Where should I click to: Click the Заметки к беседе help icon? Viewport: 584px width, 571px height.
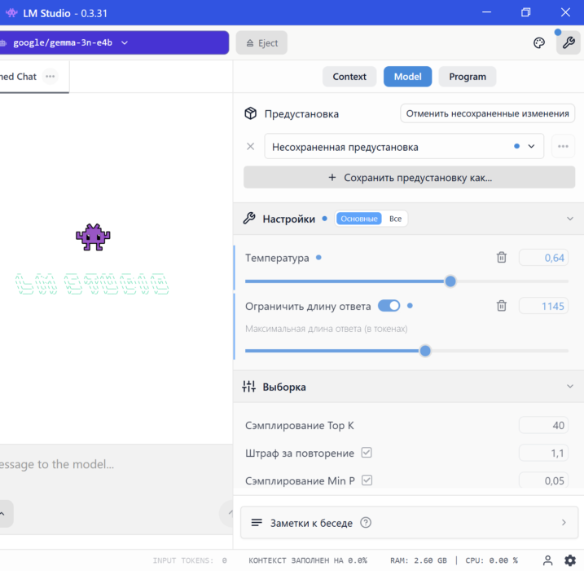point(366,523)
